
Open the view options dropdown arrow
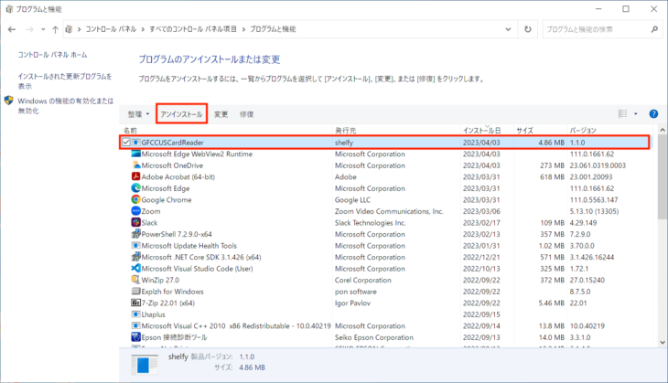[x=636, y=113]
